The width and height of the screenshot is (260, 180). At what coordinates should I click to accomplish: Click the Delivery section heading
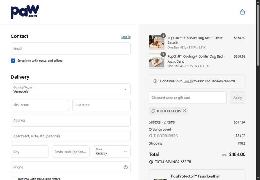point(20,77)
